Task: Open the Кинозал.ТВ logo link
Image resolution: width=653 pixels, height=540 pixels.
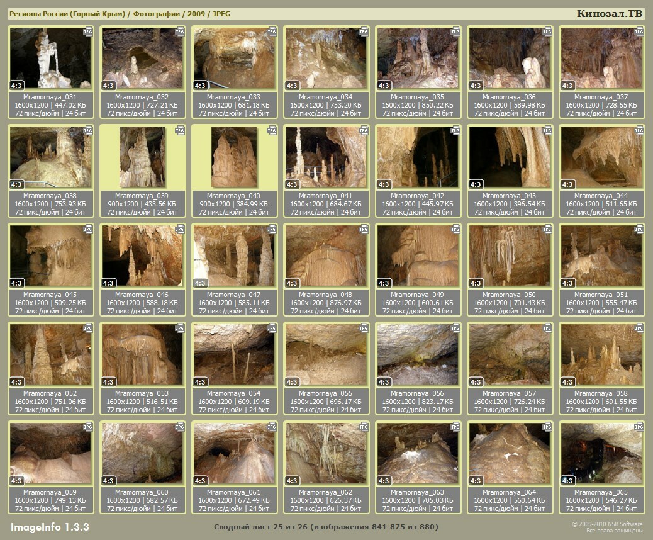Action: click(609, 14)
